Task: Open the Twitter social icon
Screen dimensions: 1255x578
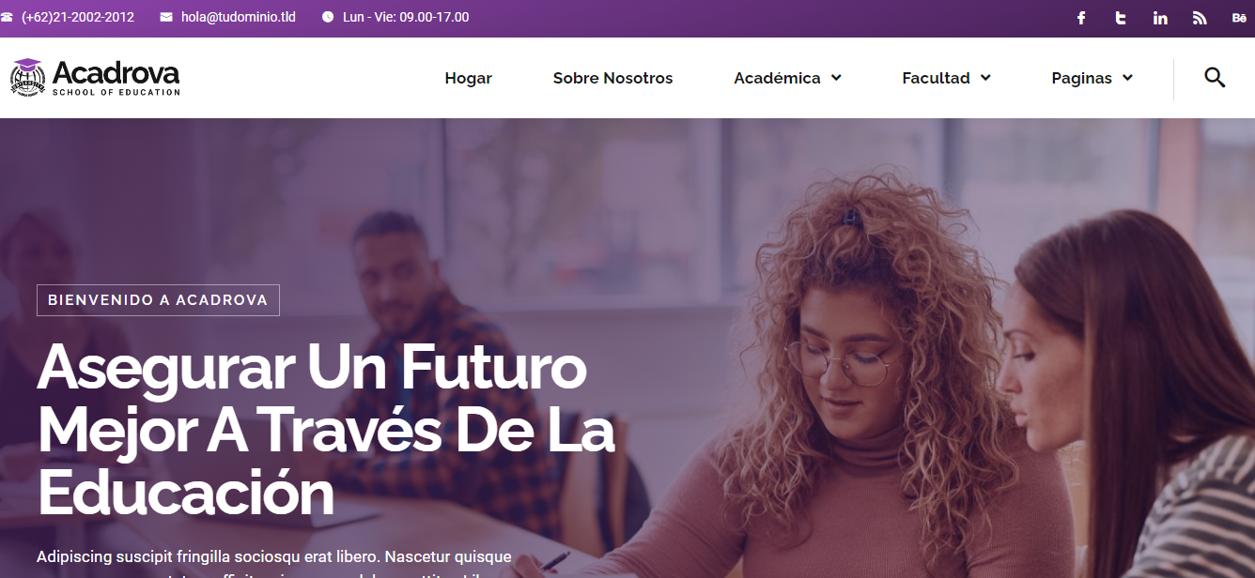Action: [x=1121, y=18]
